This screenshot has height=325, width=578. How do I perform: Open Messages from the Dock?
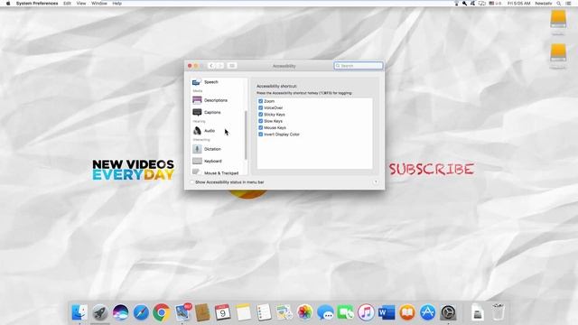pyautogui.click(x=325, y=312)
